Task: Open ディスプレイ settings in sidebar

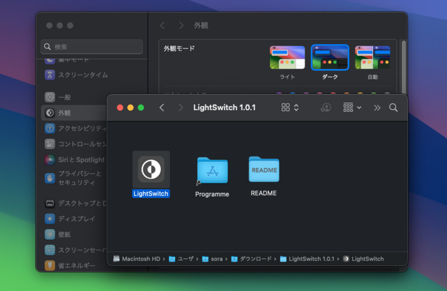Action: (77, 219)
